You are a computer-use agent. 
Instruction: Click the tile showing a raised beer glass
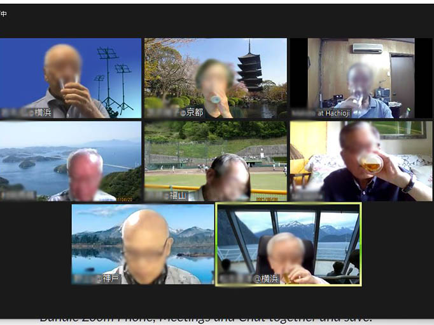[360, 161]
